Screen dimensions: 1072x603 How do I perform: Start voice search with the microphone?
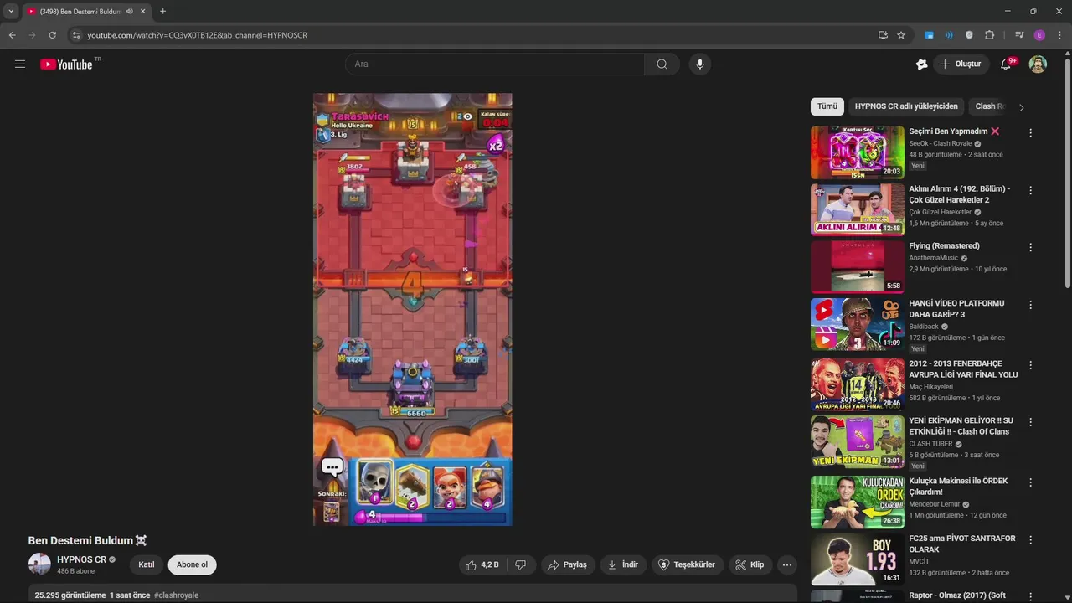tap(700, 64)
